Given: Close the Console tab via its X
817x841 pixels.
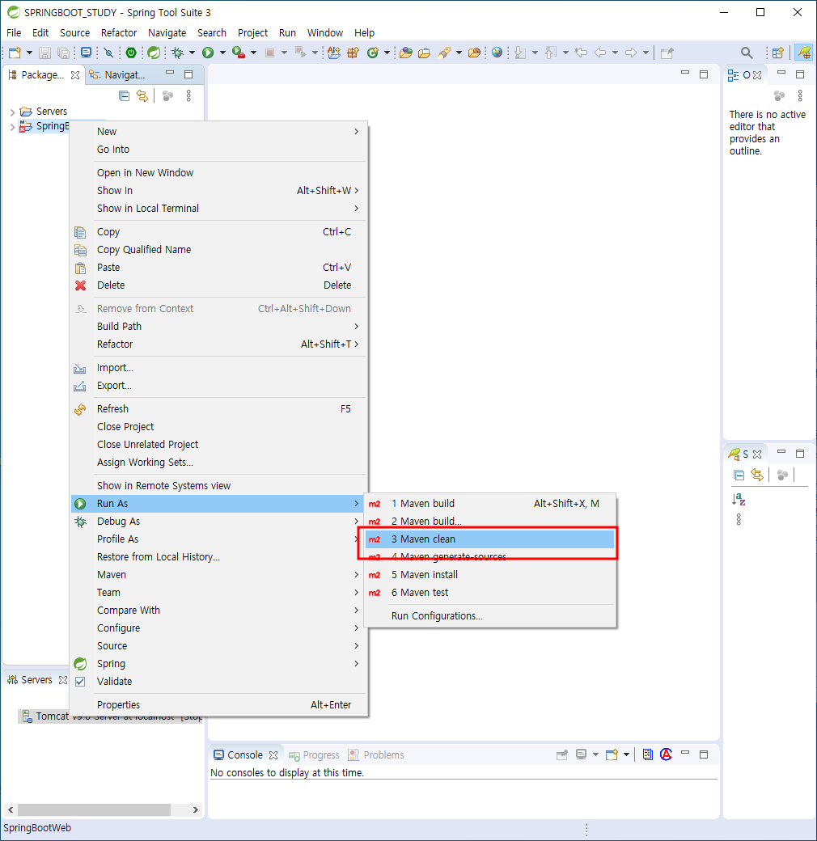Looking at the screenshot, I should pos(273,755).
